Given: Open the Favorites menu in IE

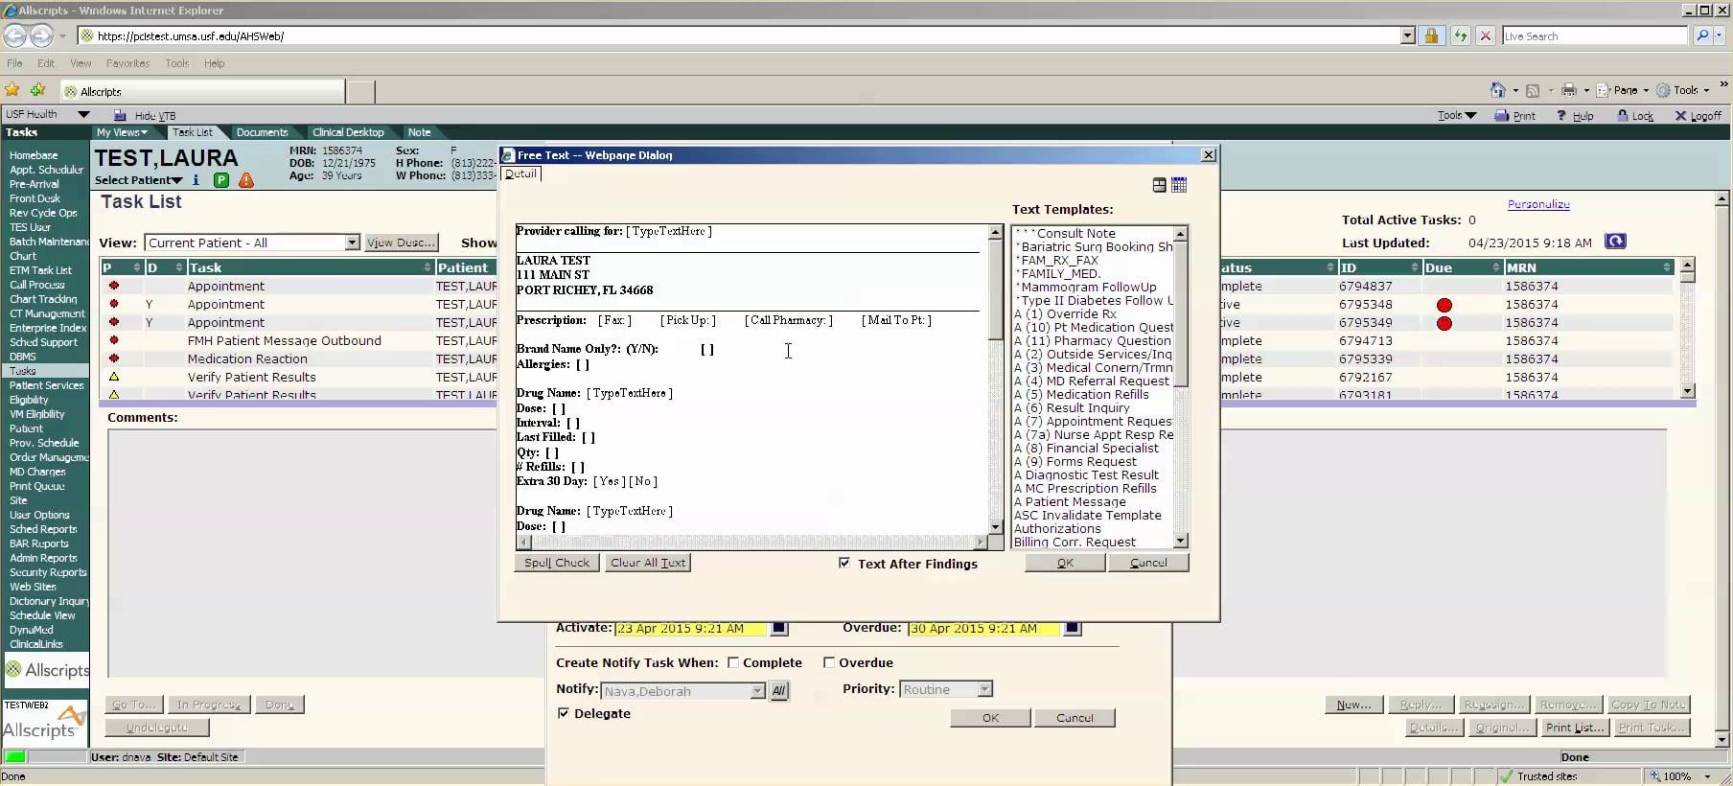Looking at the screenshot, I should (x=127, y=63).
